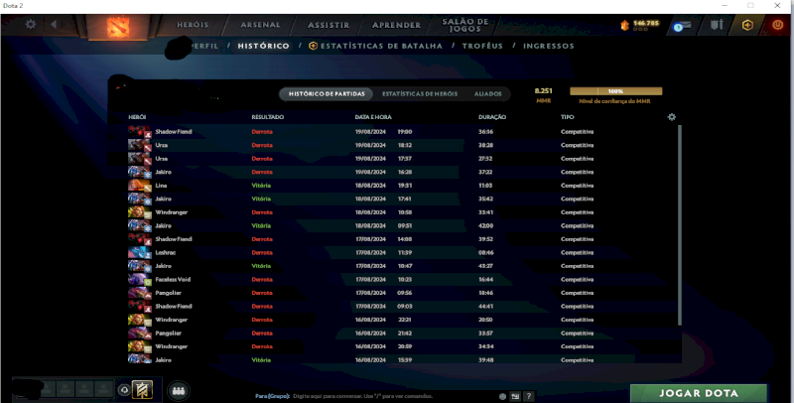The width and height of the screenshot is (794, 403).
Task: Open the golden banner role icon at bottom left
Action: (142, 390)
